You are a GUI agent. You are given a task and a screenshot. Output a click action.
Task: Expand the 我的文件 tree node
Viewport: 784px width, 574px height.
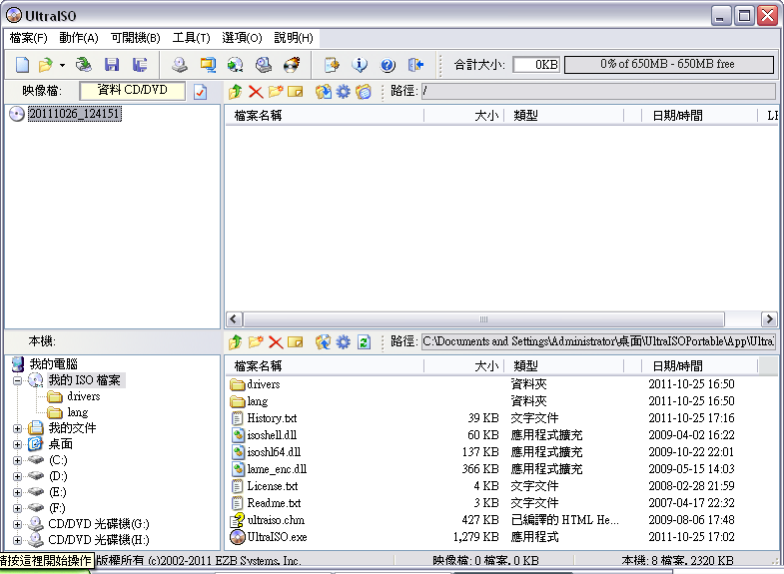click(18, 428)
